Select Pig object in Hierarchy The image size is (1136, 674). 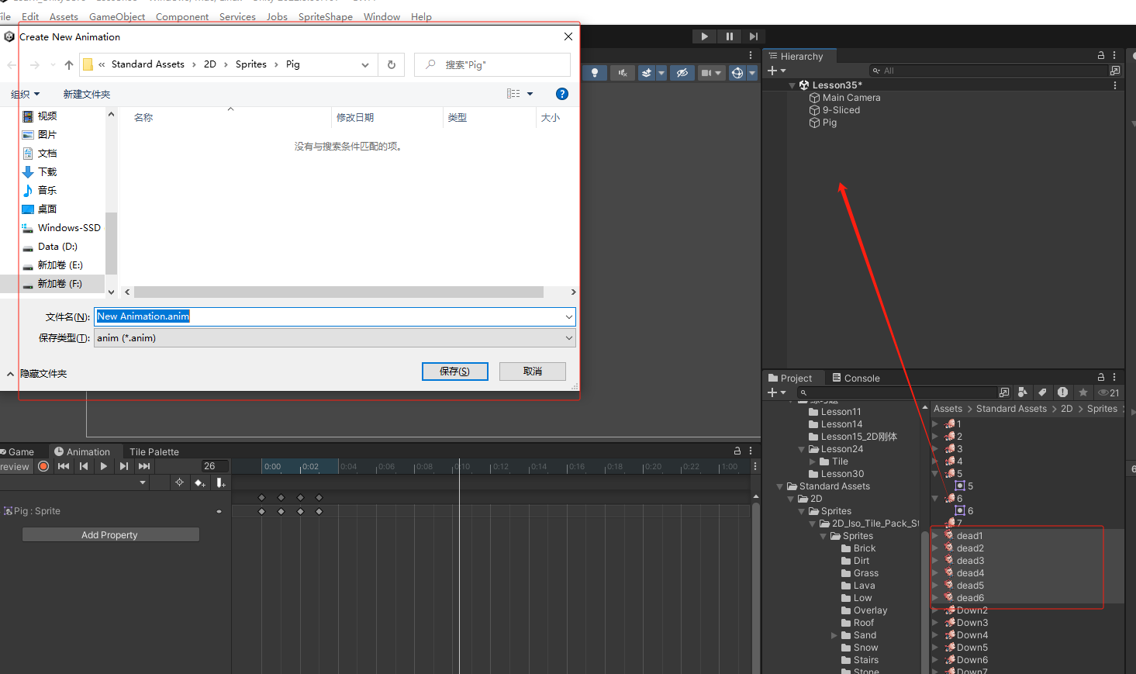tap(830, 123)
